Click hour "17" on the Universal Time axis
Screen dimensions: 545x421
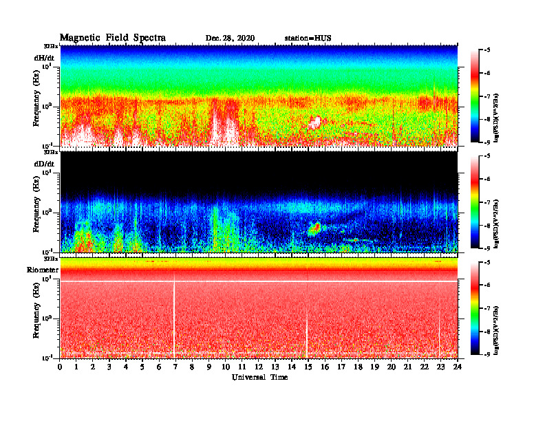341,367
